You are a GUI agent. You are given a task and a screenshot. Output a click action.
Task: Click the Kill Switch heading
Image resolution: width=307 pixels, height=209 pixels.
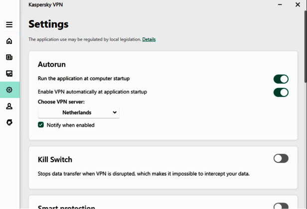click(55, 160)
